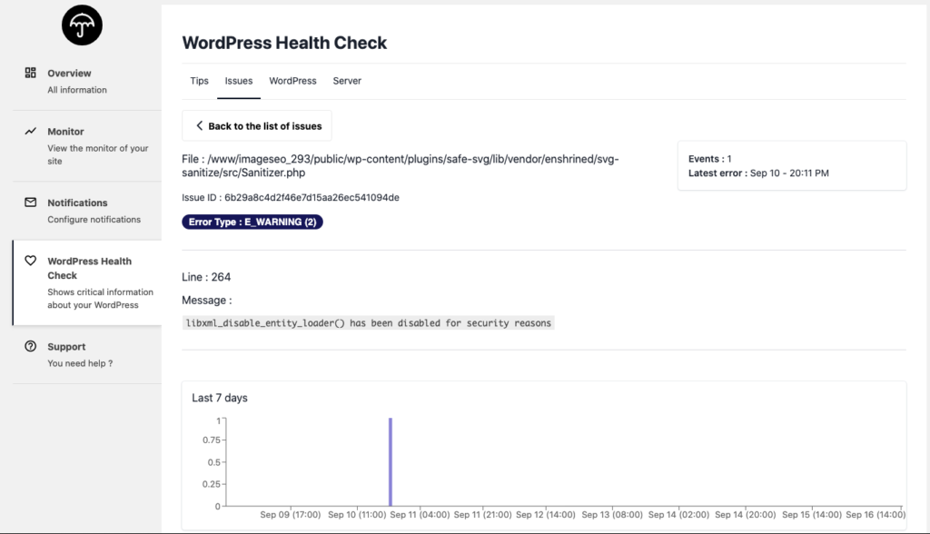Click the Overview grid icon
The height and width of the screenshot is (534, 930).
[x=30, y=73]
